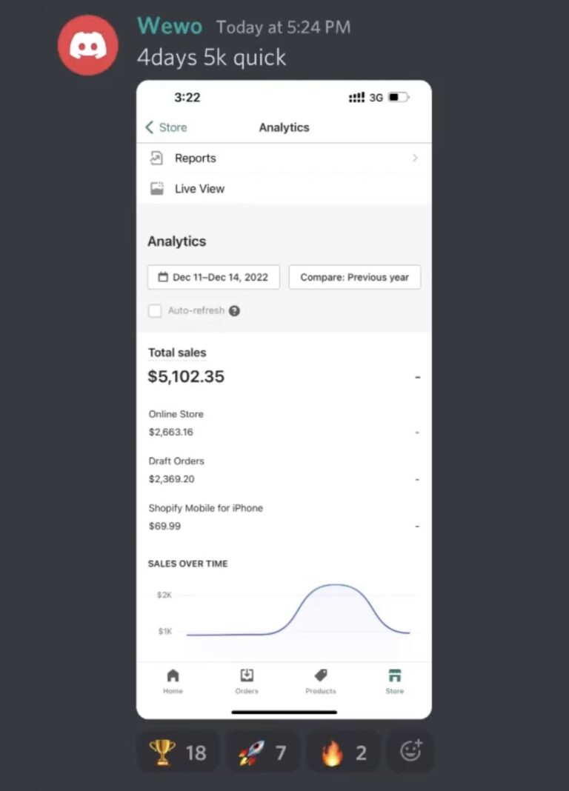Click the $2,369.20 value

[171, 478]
